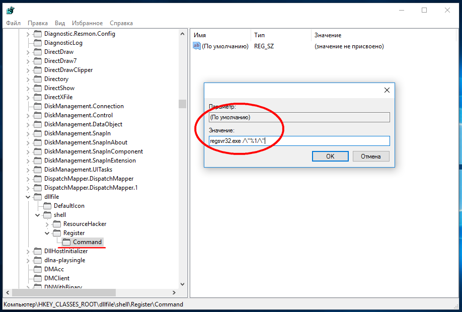
Task: Click the tree scroll down arrow
Action: (182, 284)
